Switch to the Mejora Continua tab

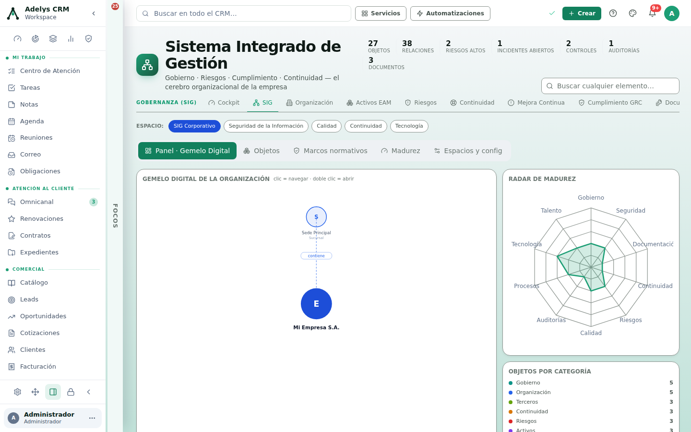click(536, 103)
